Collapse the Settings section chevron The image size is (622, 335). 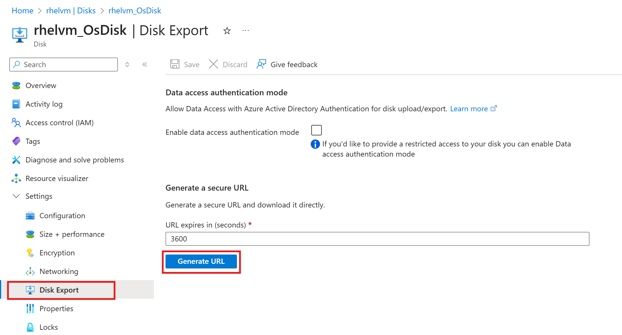click(16, 196)
